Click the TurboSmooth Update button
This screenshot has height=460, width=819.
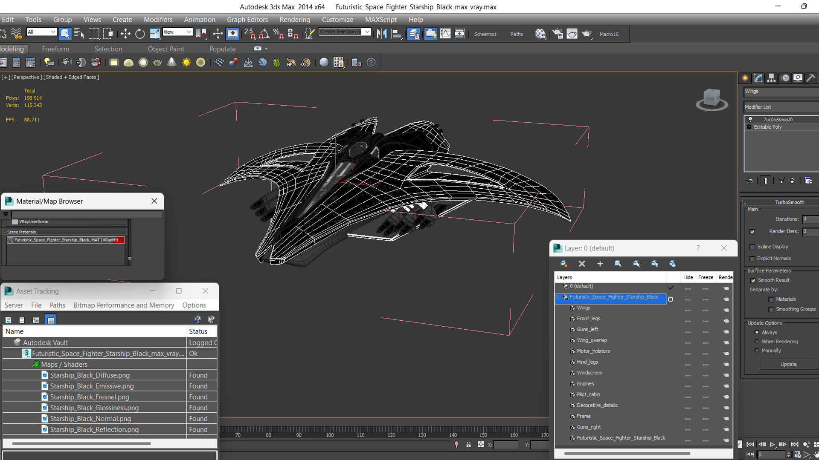[788, 364]
